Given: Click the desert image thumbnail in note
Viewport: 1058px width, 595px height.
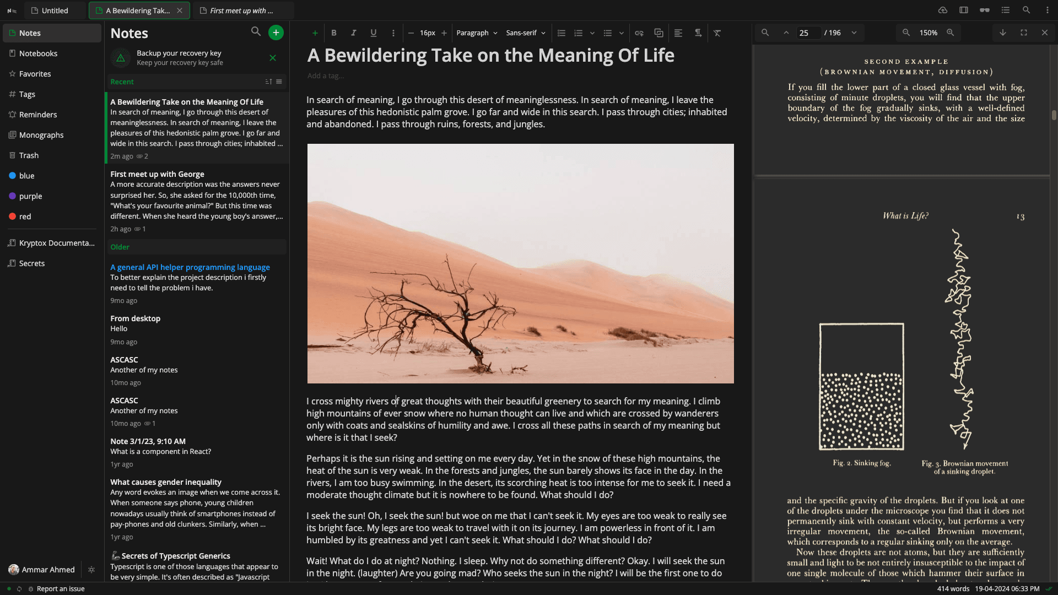Looking at the screenshot, I should pyautogui.click(x=520, y=263).
